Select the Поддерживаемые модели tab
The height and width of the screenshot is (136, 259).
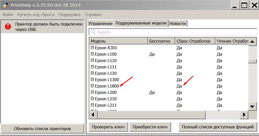click(x=141, y=23)
